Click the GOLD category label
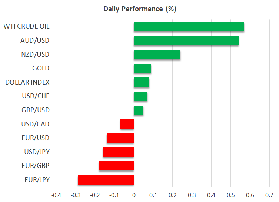 [x=41, y=68]
